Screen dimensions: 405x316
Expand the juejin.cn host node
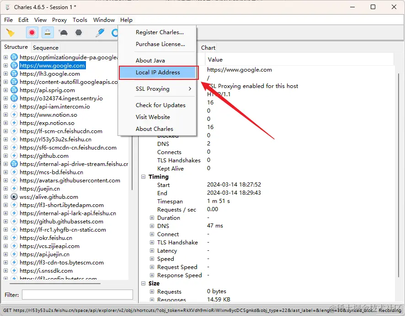tap(5, 188)
